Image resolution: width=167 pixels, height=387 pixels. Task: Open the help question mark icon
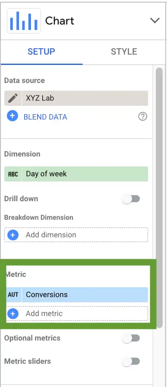142,117
